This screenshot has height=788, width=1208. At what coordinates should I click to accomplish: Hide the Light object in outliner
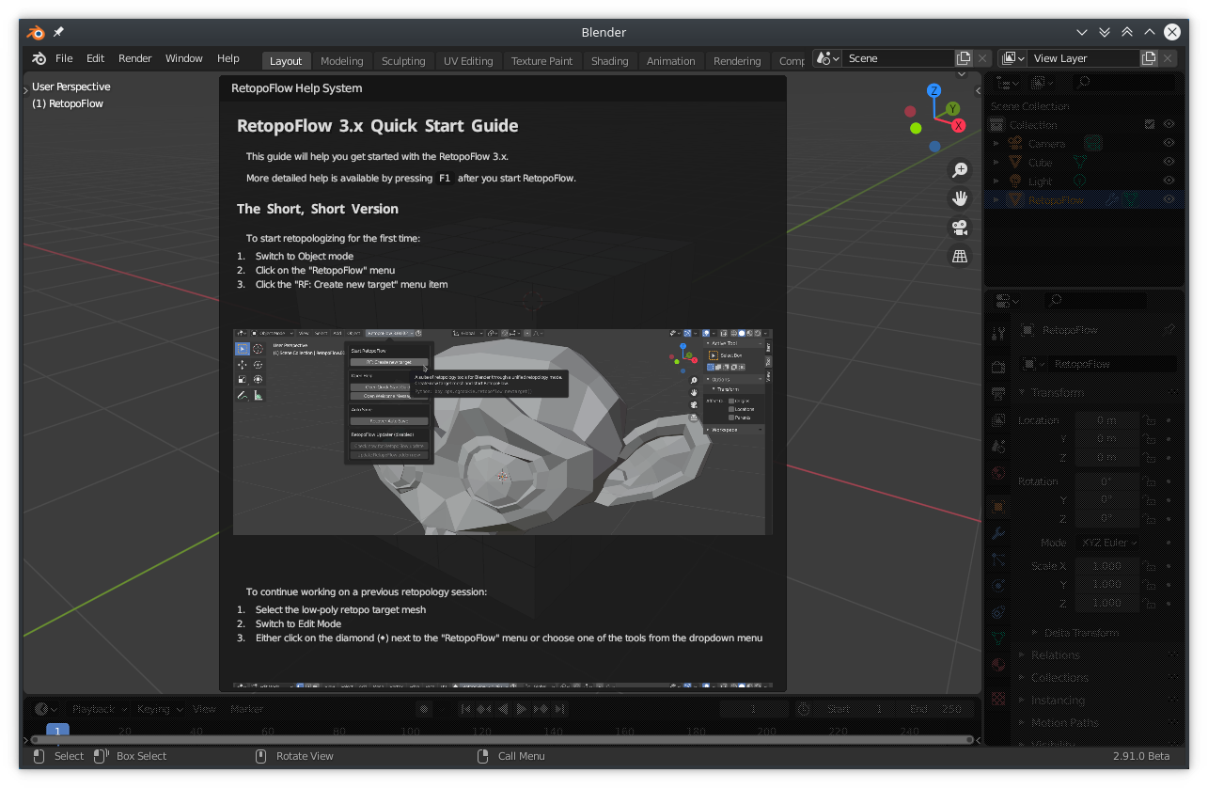click(1169, 181)
